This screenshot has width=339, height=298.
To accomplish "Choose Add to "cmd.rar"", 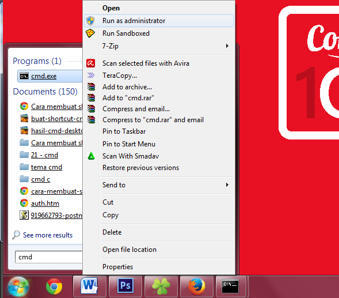I will pyautogui.click(x=159, y=97).
